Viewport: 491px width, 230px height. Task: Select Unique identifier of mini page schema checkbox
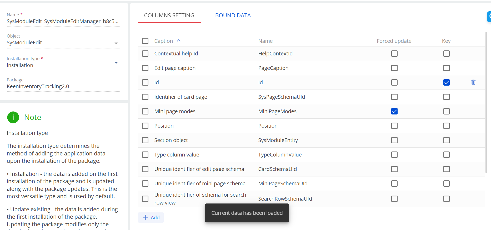[145, 184]
